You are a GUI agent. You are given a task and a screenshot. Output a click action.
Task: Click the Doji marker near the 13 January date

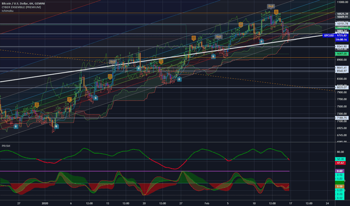tap(113, 62)
